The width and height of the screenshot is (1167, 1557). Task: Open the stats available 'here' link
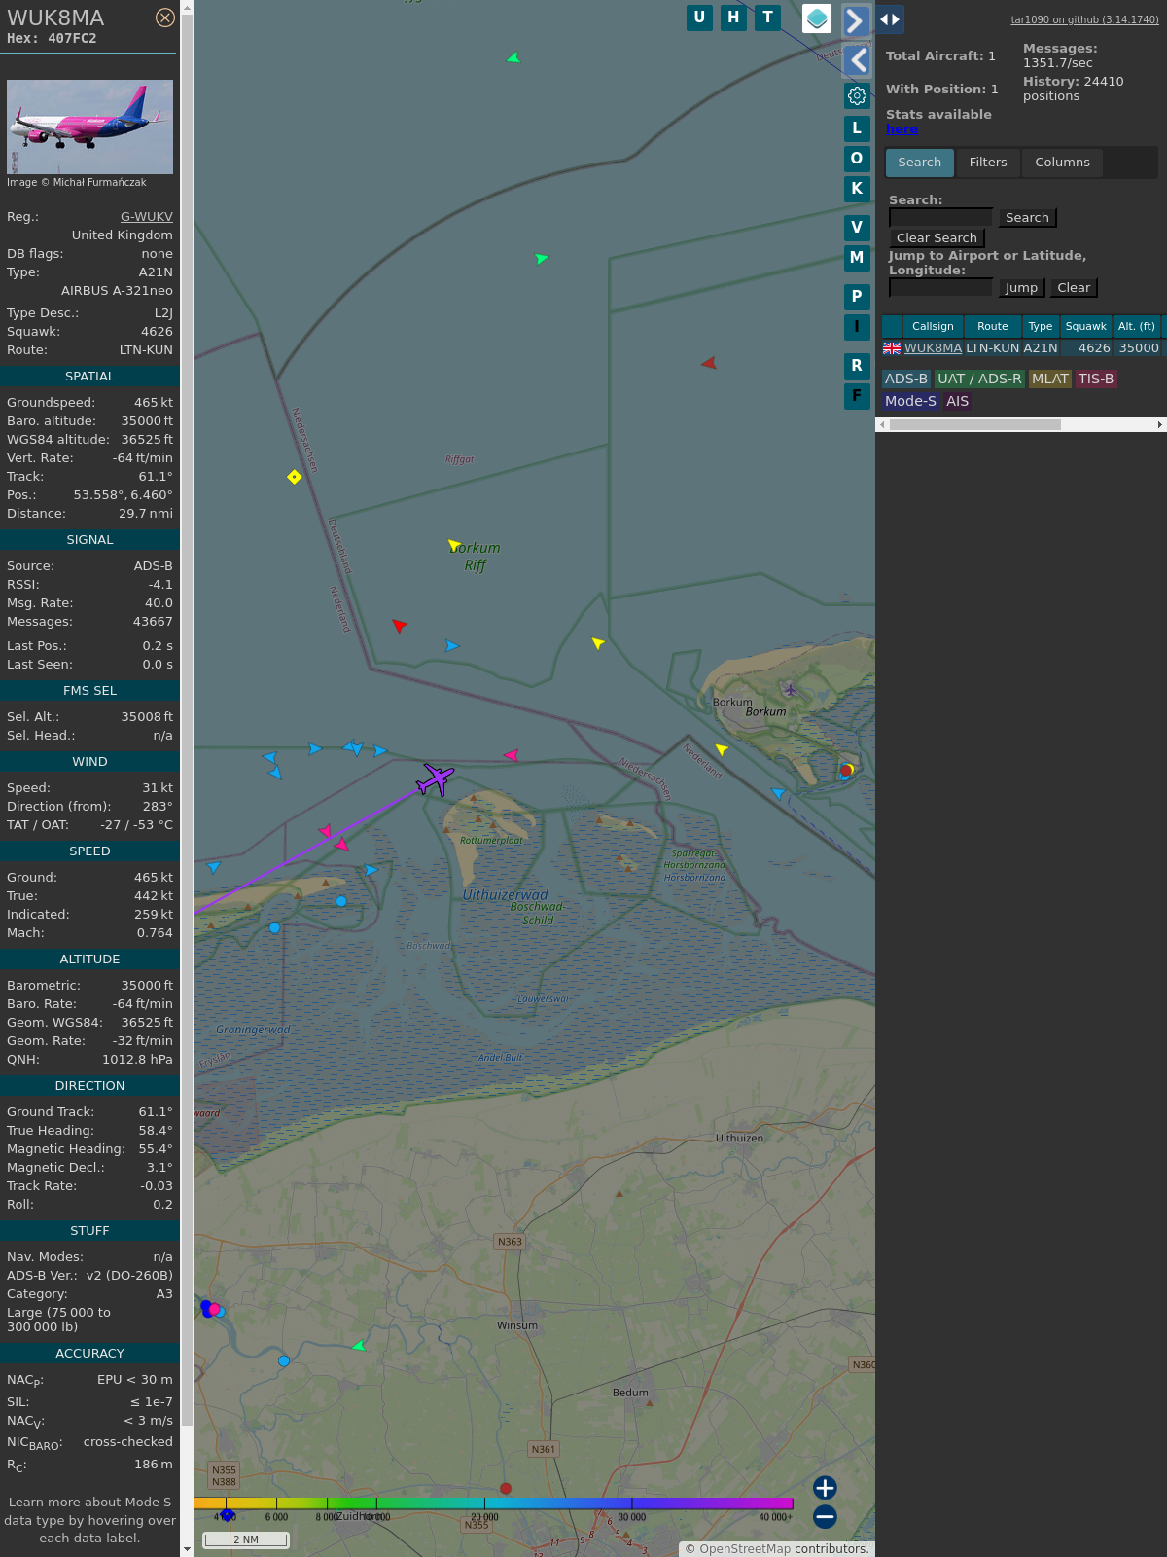(902, 129)
